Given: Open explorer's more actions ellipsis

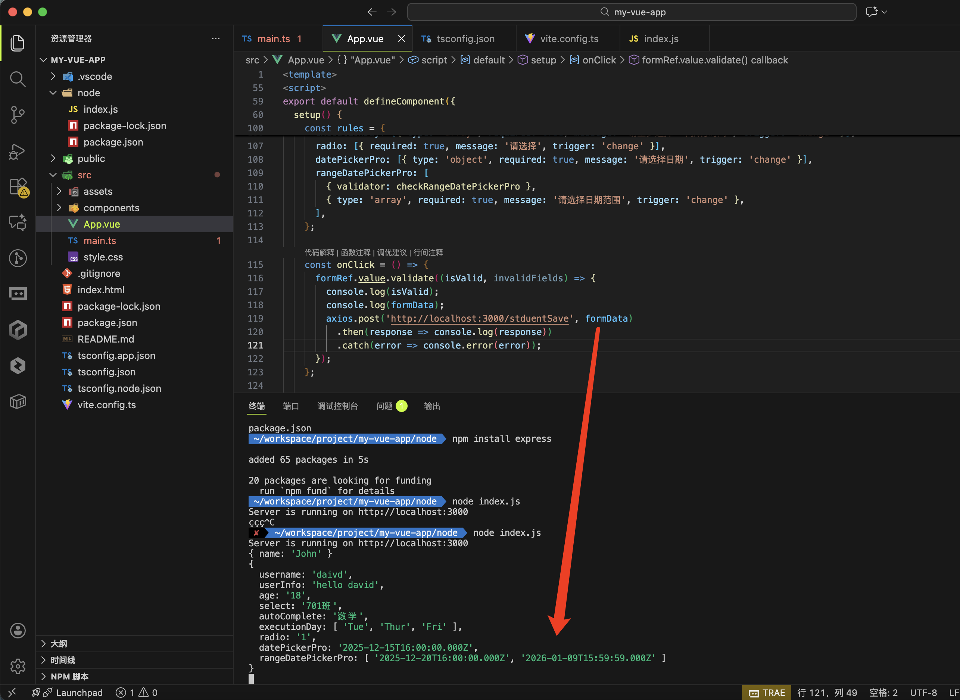Looking at the screenshot, I should (x=216, y=38).
